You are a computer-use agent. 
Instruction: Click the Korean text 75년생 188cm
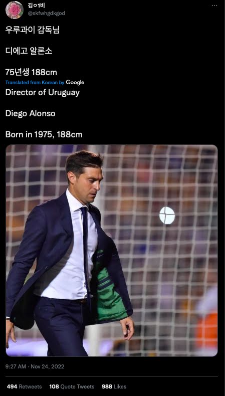click(31, 73)
